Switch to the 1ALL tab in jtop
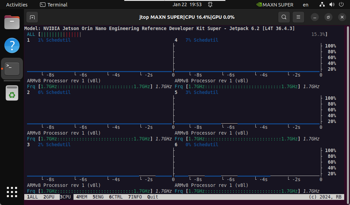The width and height of the screenshot is (350, 205). (32, 197)
